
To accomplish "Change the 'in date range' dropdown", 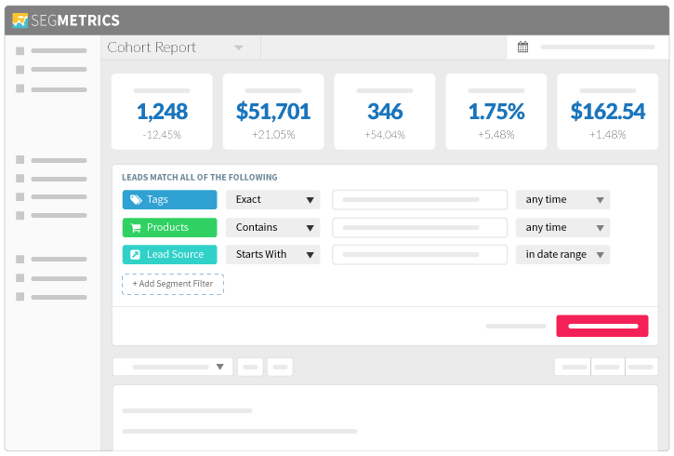I will tap(562, 254).
